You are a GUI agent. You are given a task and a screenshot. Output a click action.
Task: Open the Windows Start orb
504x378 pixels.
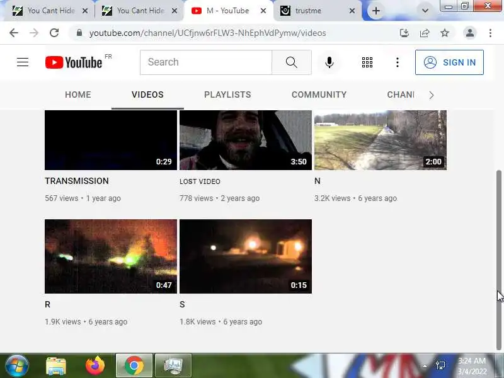click(x=16, y=366)
